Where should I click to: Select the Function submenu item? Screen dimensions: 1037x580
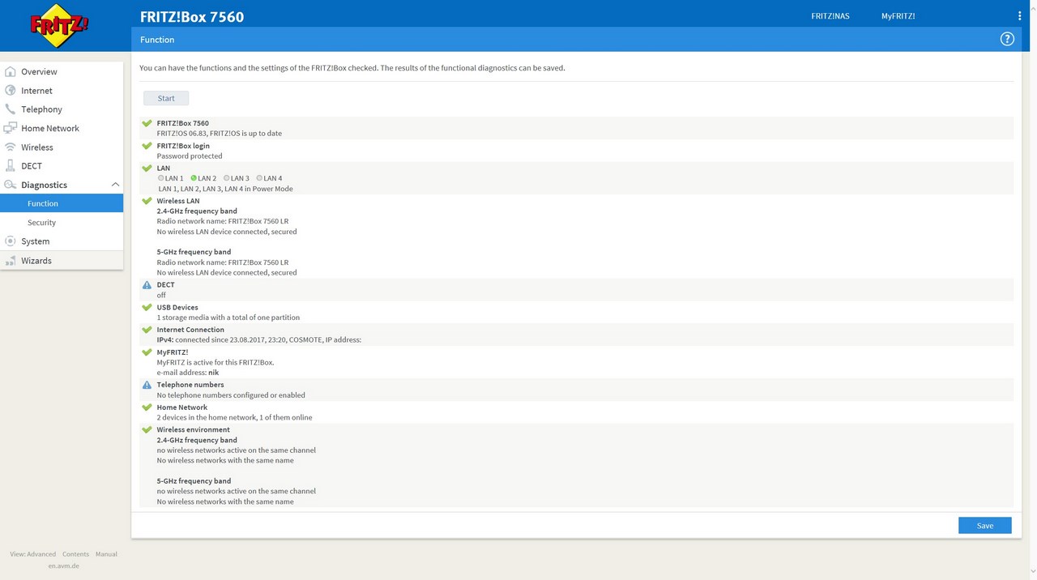(62, 203)
